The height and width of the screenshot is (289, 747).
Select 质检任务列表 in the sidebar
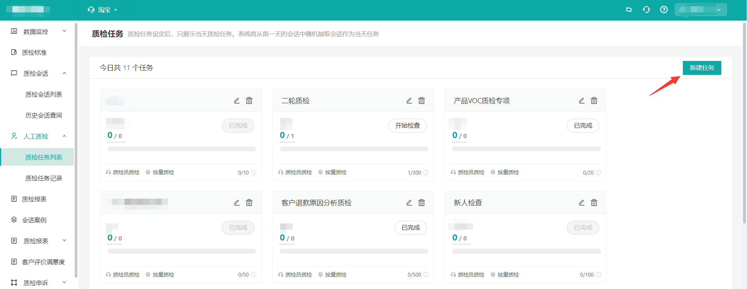point(37,157)
